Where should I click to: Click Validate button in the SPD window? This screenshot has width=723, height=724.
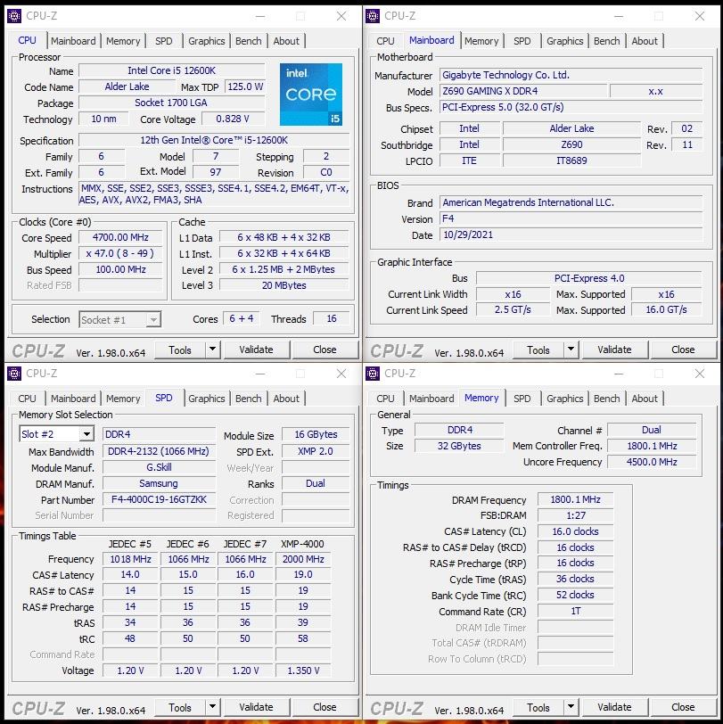(x=256, y=707)
